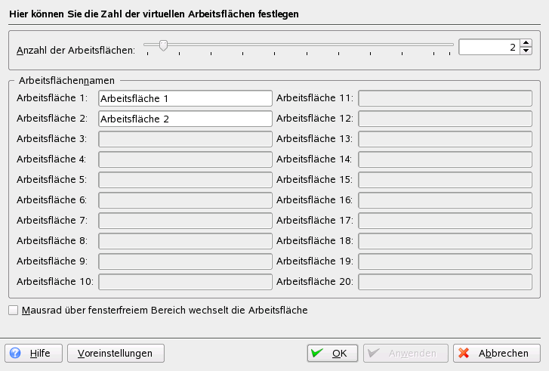Select the Arbeitsfläche 11 name field

(x=445, y=98)
